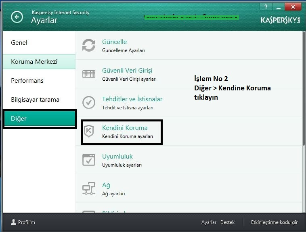Click the Kaspersky Lab logo
Image resolution: width=306 pixels, height=232 pixels.
point(281,20)
